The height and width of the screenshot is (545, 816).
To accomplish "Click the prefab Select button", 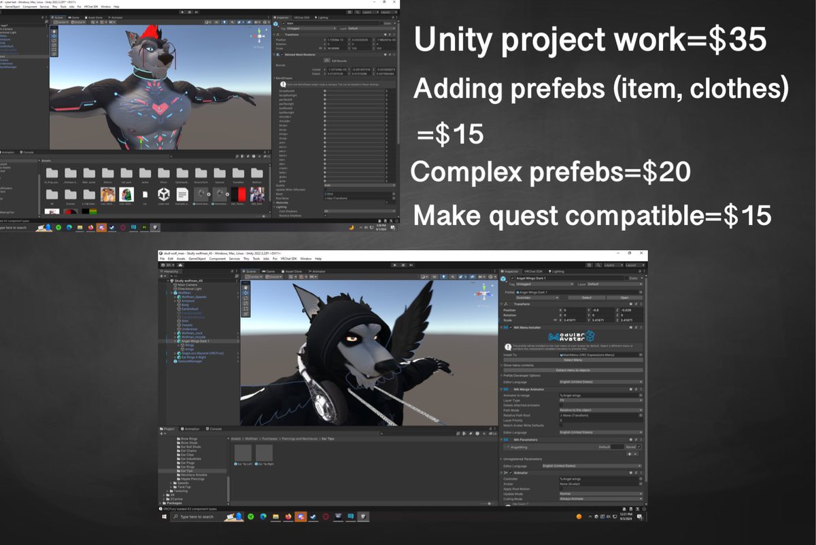I will (587, 298).
